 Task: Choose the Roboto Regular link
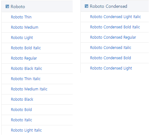pos(24,58)
